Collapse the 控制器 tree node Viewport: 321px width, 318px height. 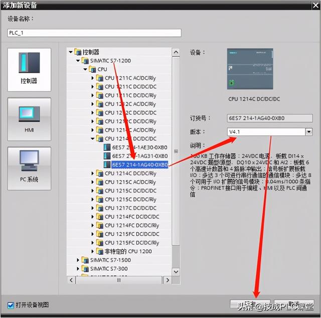click(71, 52)
